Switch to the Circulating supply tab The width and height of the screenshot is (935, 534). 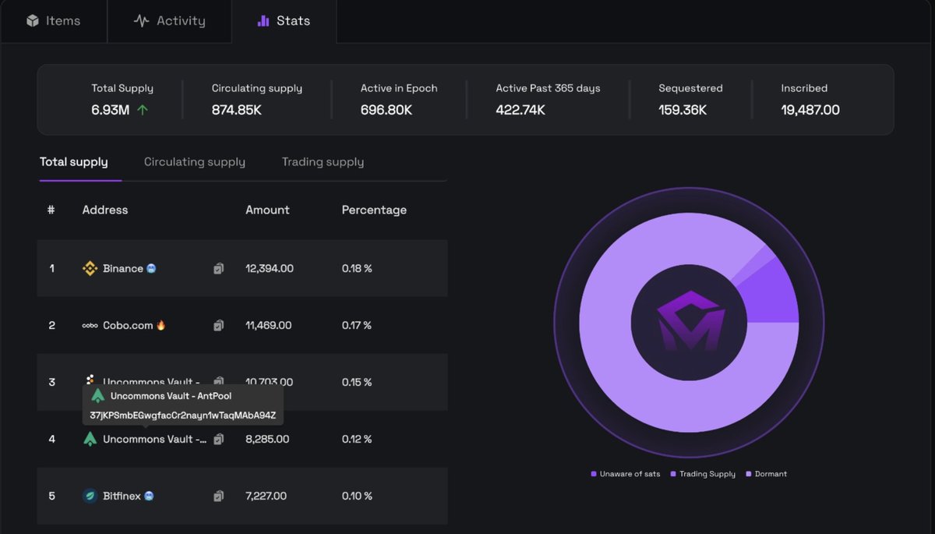point(194,161)
